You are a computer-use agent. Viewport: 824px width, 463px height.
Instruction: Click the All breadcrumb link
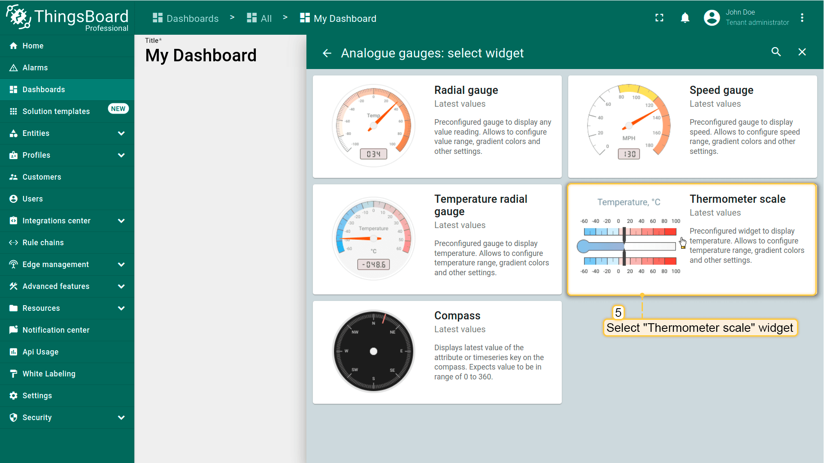click(x=260, y=18)
